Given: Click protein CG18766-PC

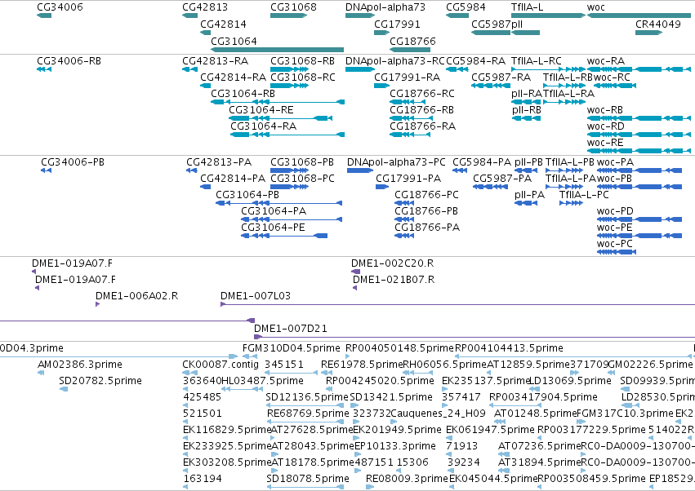Looking at the screenshot, I should [427, 195].
